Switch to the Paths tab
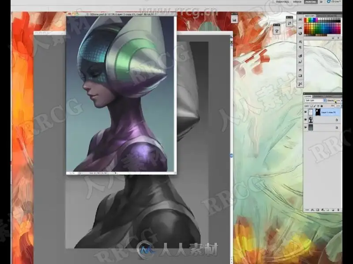This screenshot has width=353, height=264. coord(328,96)
